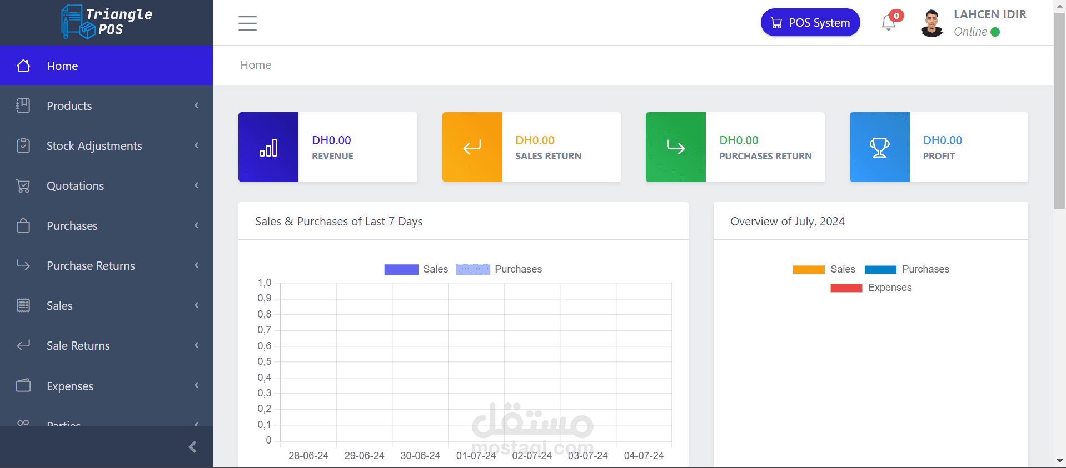
Task: Open the Expenses menu label
Action: click(70, 386)
